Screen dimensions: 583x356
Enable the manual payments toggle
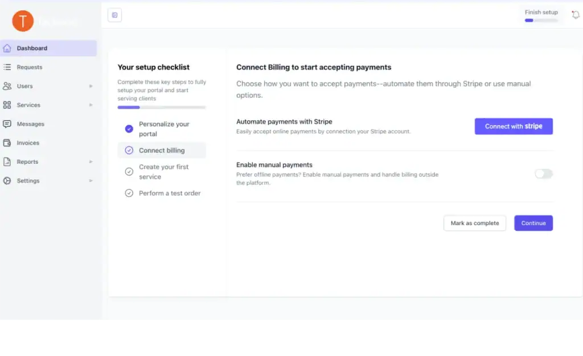tap(544, 174)
